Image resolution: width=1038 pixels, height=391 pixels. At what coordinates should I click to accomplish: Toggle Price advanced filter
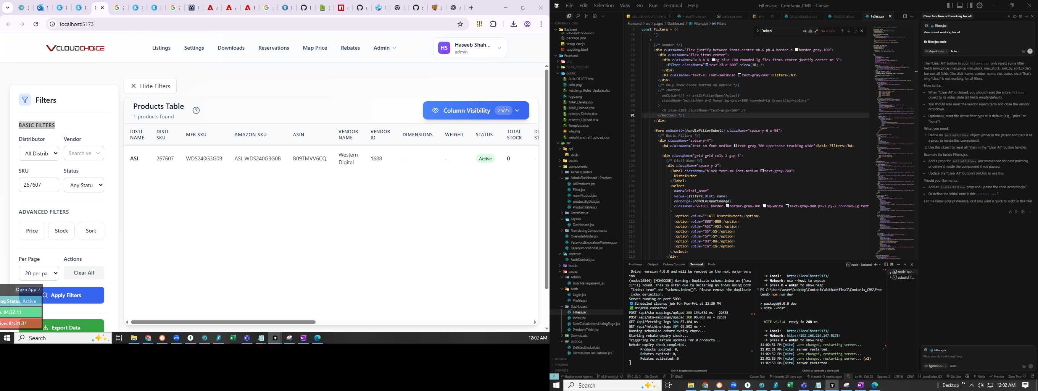click(32, 231)
